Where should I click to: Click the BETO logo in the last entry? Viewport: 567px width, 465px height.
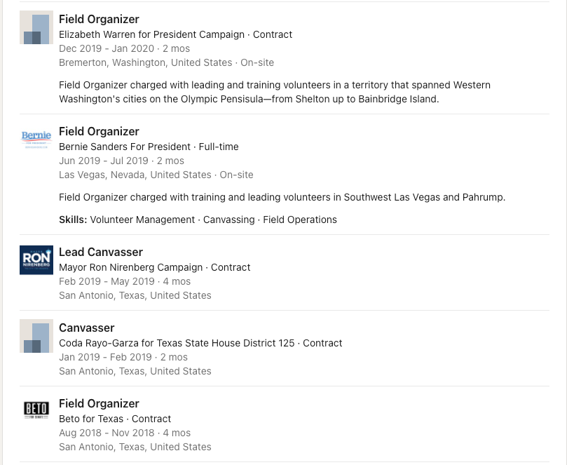coord(36,410)
